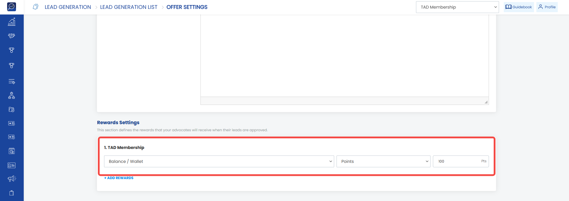Open the TAD Membership program selector
Screen dimensions: 569x201
click(457, 7)
